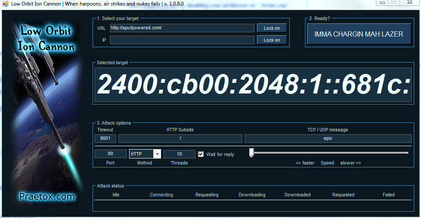Click the TCP / UDP message field
The image size is (421, 218).
click(328, 139)
